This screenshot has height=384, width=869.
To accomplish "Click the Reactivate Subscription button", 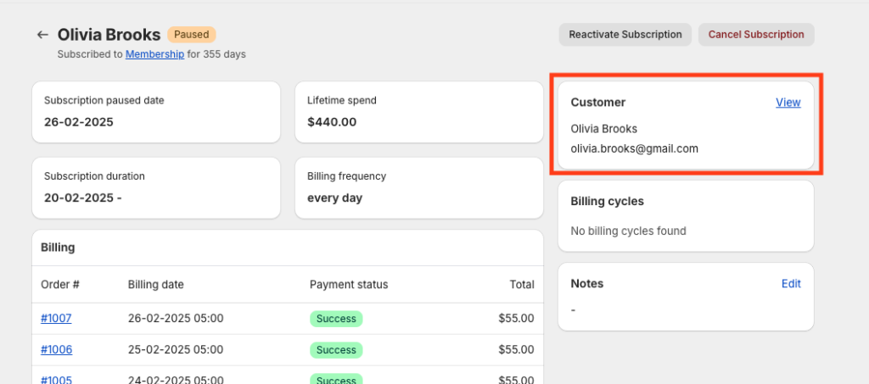I will (x=625, y=35).
